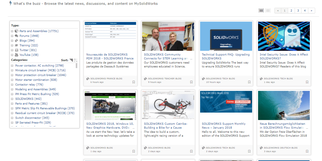322x161 pixels.
Task: Select Motor starter combination (838) category
Action: click(x=36, y=80)
